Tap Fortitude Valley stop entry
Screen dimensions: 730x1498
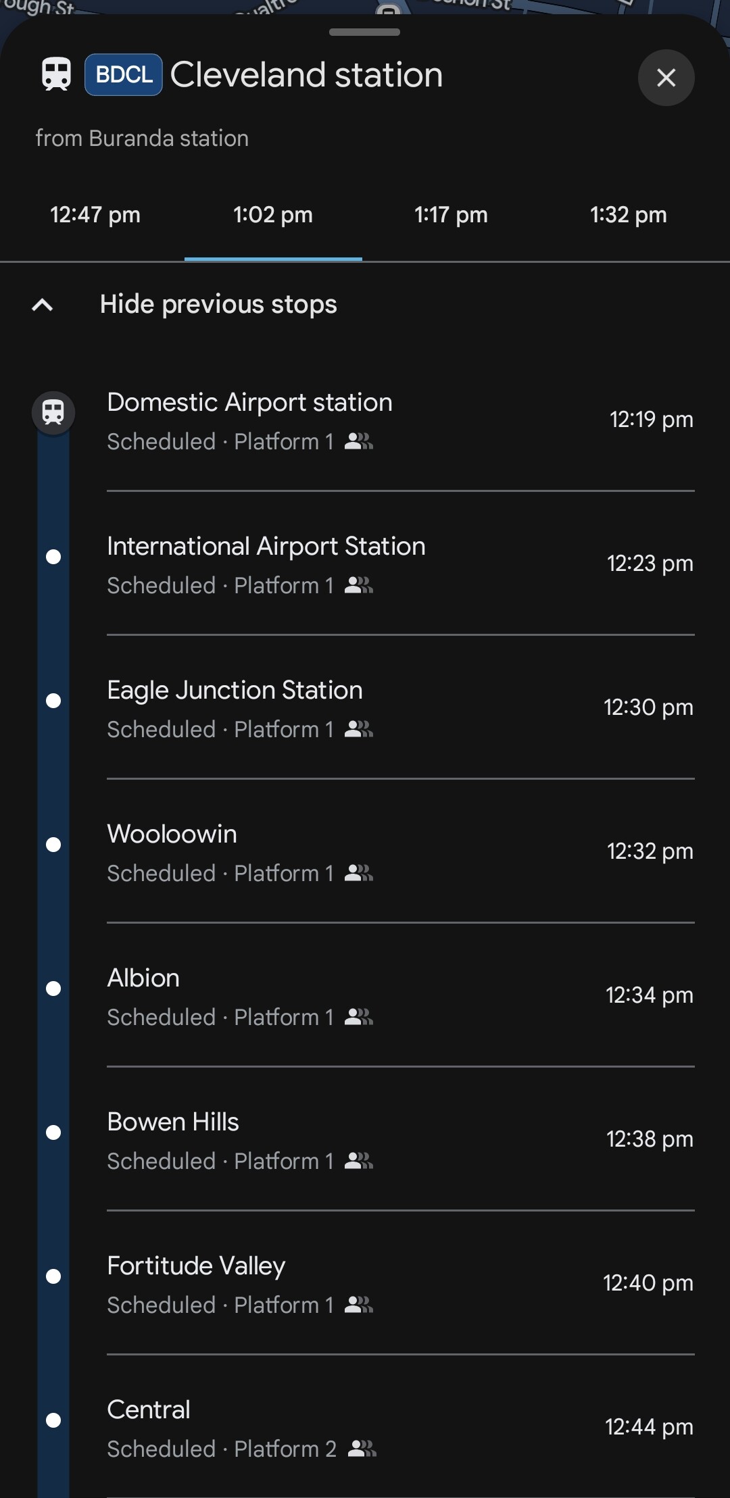(399, 1284)
